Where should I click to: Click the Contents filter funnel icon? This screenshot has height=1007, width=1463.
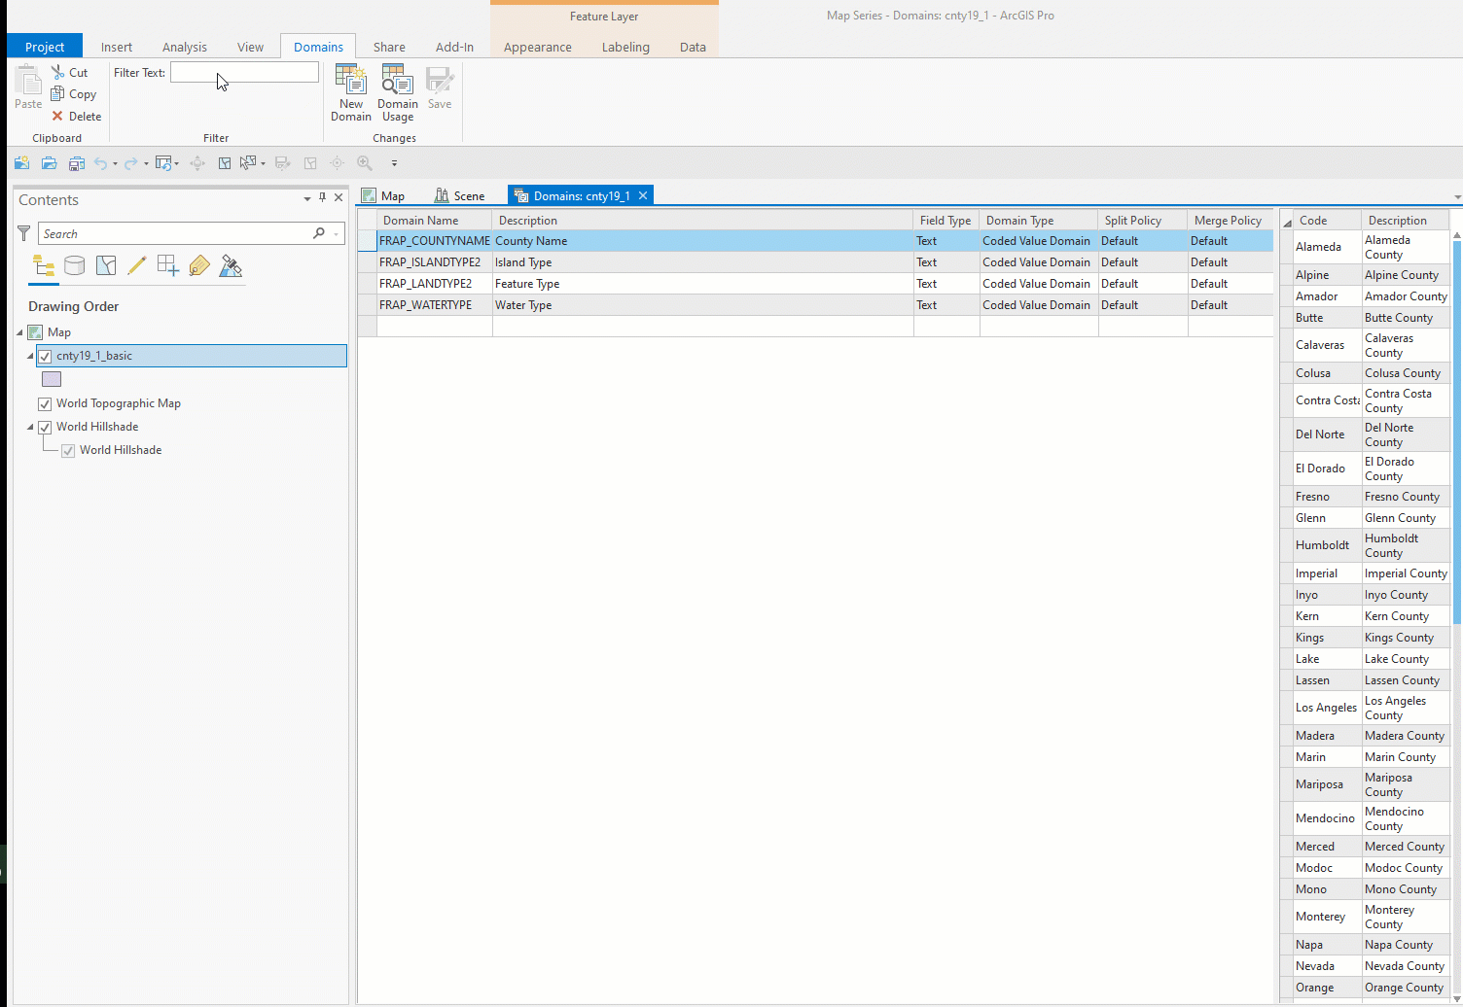[x=24, y=233]
